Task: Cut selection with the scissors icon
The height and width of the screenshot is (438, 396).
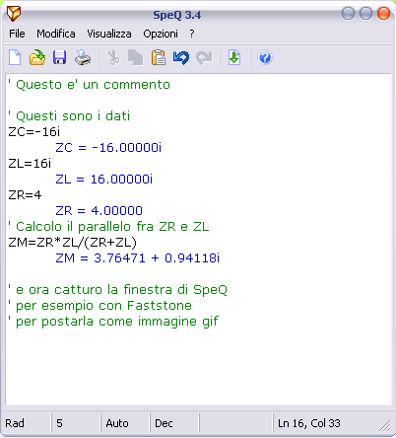Action: click(x=113, y=57)
